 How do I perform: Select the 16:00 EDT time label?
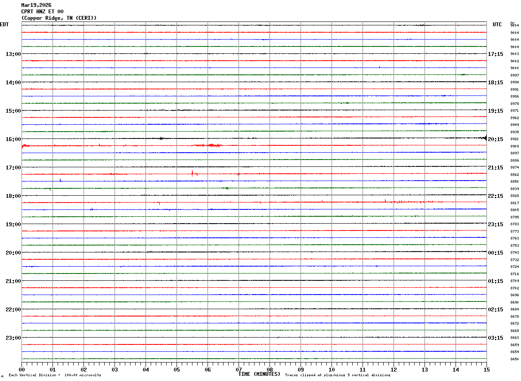[13, 139]
